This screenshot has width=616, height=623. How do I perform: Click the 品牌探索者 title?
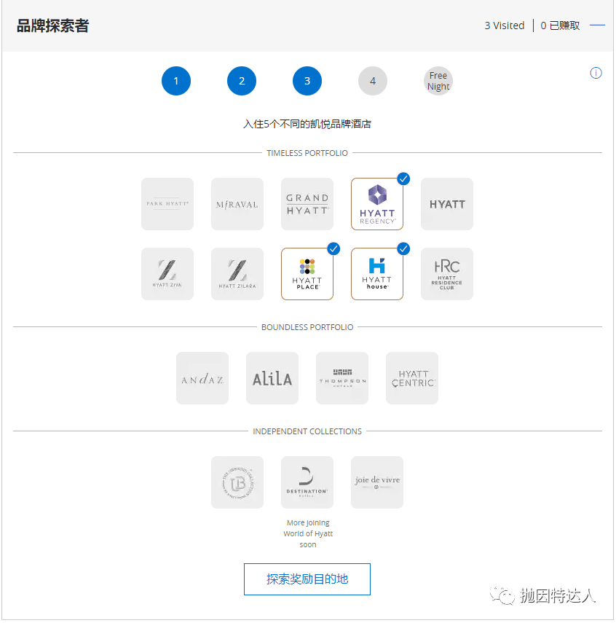[52, 26]
